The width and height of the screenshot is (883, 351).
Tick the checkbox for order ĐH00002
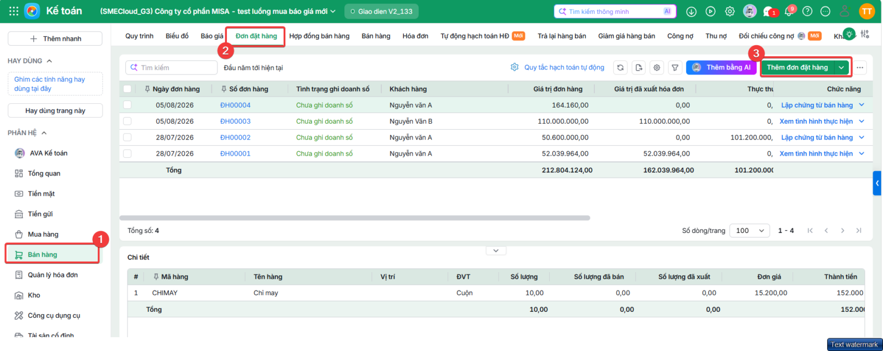[x=127, y=137]
